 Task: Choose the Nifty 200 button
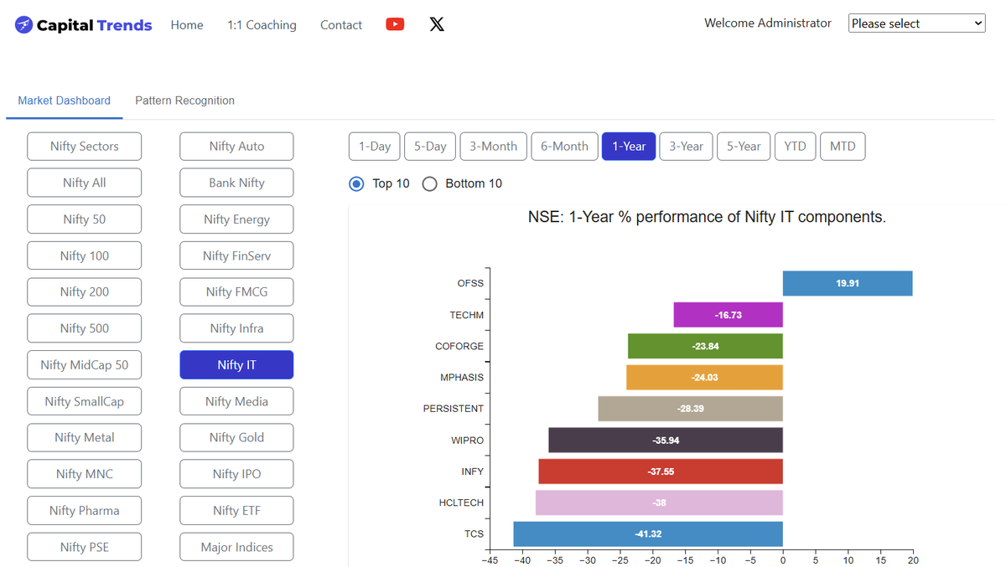tap(85, 292)
